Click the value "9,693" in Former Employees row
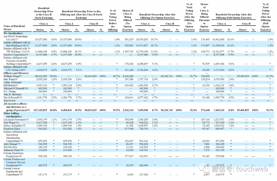The image size is (277, 181). pyautogui.click(x=130, y=175)
